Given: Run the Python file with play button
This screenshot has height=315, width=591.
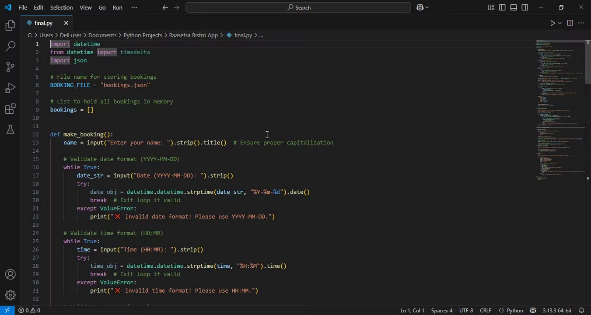Looking at the screenshot, I should pyautogui.click(x=553, y=23).
